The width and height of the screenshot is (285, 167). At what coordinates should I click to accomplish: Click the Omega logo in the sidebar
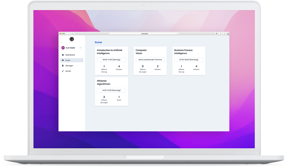[x=72, y=39]
